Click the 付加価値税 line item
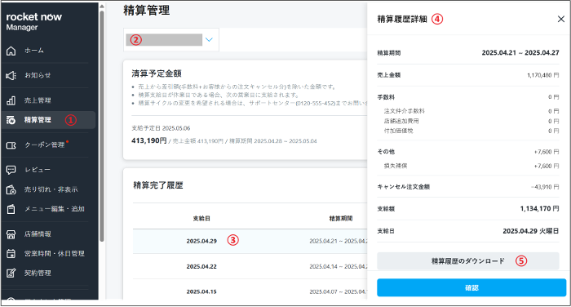 (x=398, y=131)
